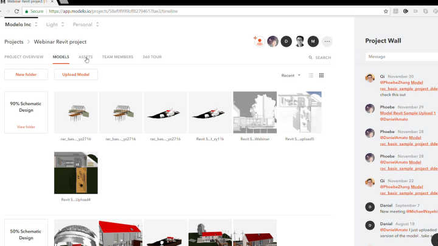Close the Webinar Revit project browser tab

[52, 2]
